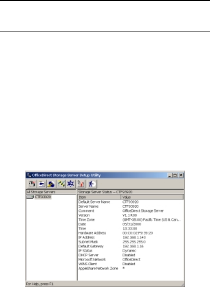The height and width of the screenshot is (287, 210).
Task: Click the Pacific Time zone value
Action: click(151, 220)
